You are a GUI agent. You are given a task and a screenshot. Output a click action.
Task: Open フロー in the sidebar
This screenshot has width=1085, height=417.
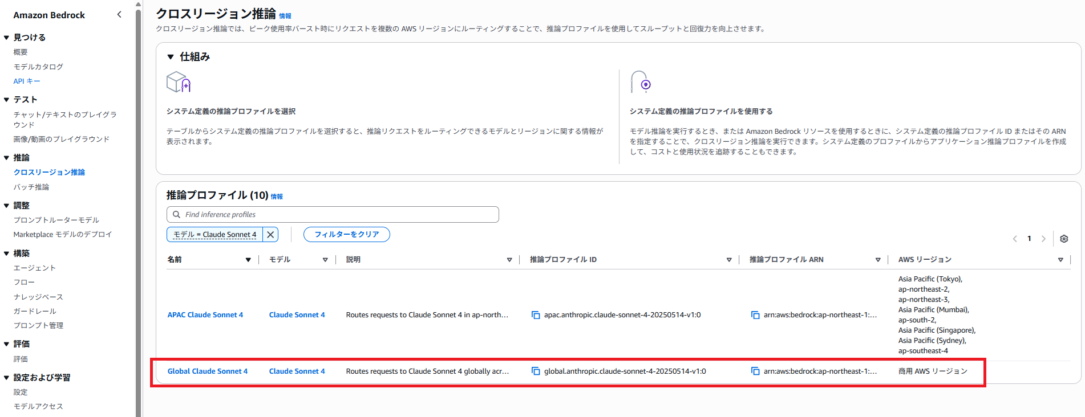coord(24,282)
